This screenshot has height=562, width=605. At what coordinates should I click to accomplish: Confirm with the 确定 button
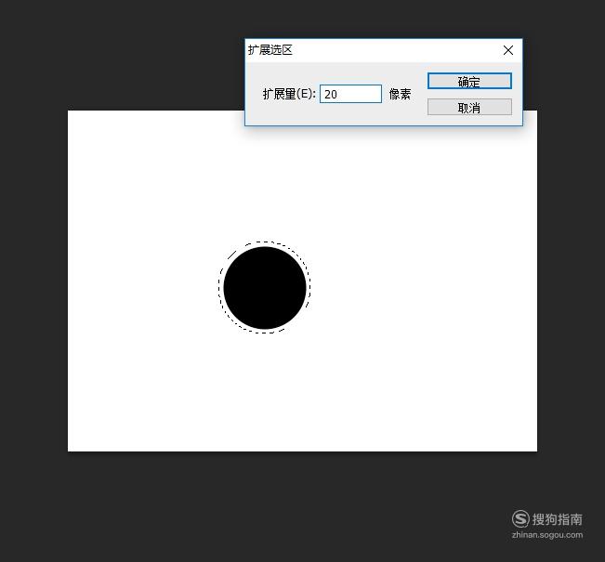coord(469,81)
